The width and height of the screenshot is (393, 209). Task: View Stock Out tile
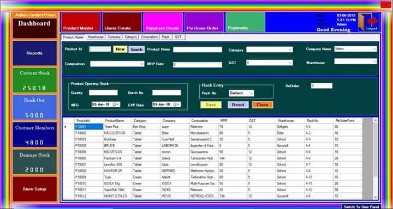(x=34, y=108)
